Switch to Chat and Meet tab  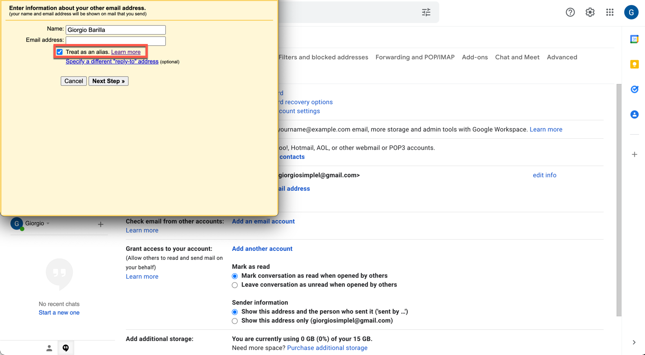click(x=517, y=57)
